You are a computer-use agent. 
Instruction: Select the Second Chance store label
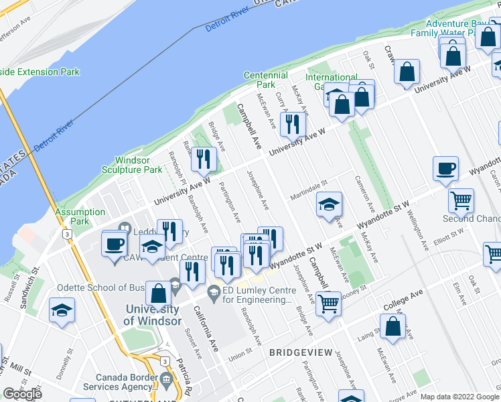(x=472, y=218)
